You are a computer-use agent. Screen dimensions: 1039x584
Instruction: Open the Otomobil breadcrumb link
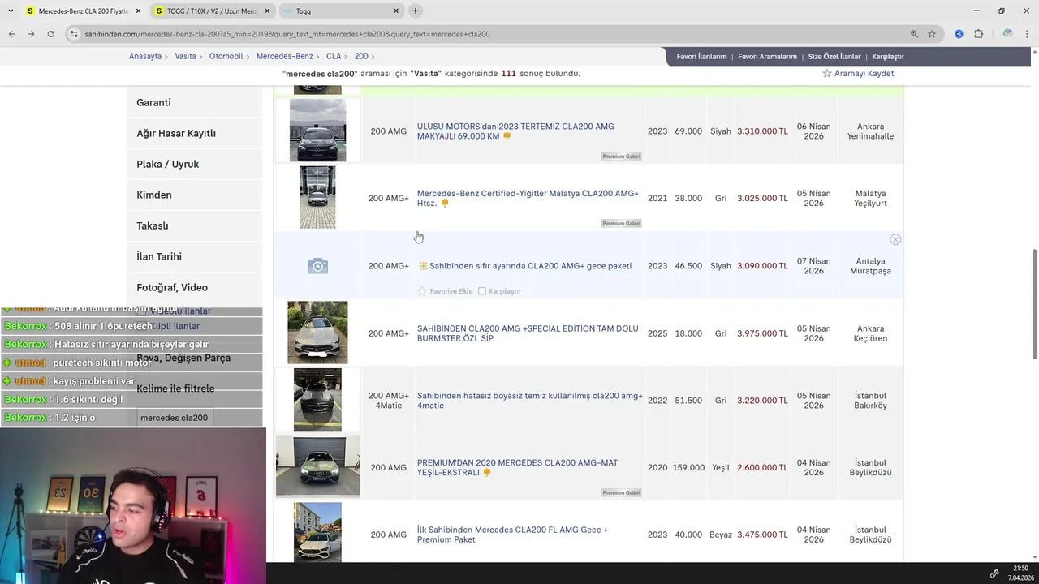point(226,57)
